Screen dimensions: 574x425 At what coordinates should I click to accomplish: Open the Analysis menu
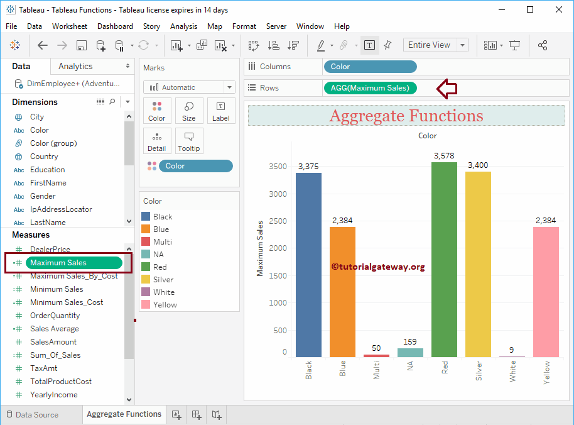183,26
